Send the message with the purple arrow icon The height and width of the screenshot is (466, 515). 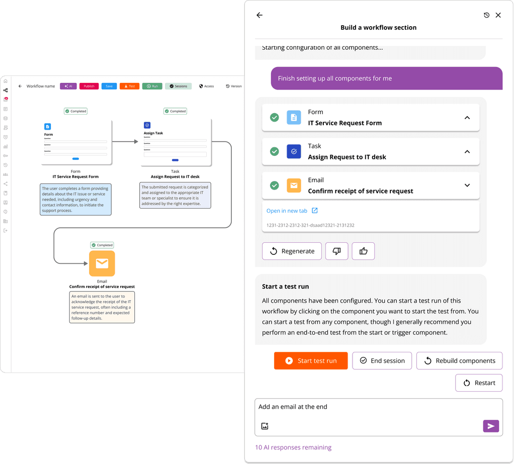click(x=491, y=426)
